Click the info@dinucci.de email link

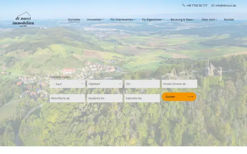tap(226, 5)
